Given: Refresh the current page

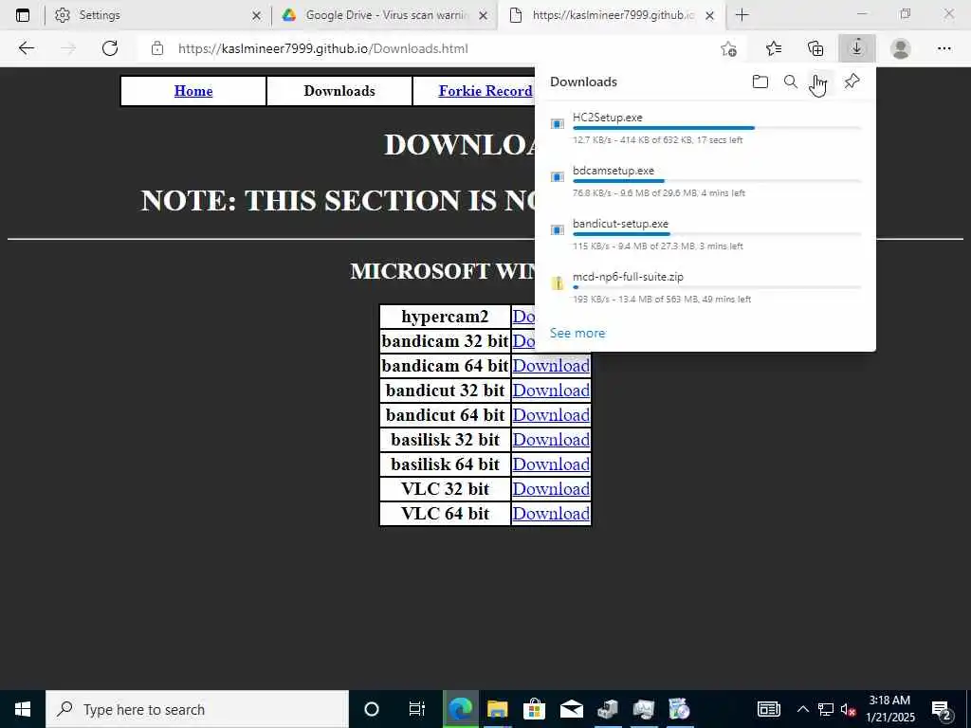Looking at the screenshot, I should [110, 48].
